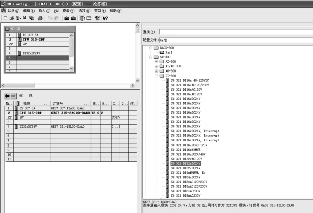This screenshot has height=213, width=313.
Task: Open the 配置文件 profile dropdown
Action: tap(236, 40)
